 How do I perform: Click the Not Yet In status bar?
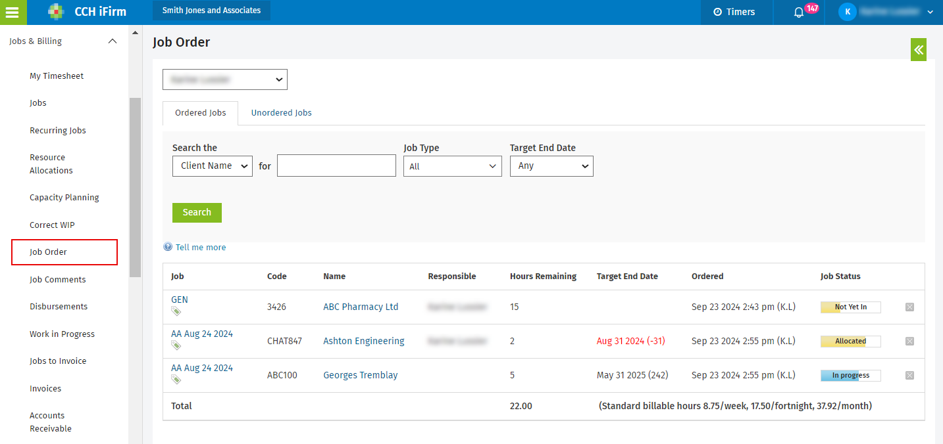pos(850,307)
